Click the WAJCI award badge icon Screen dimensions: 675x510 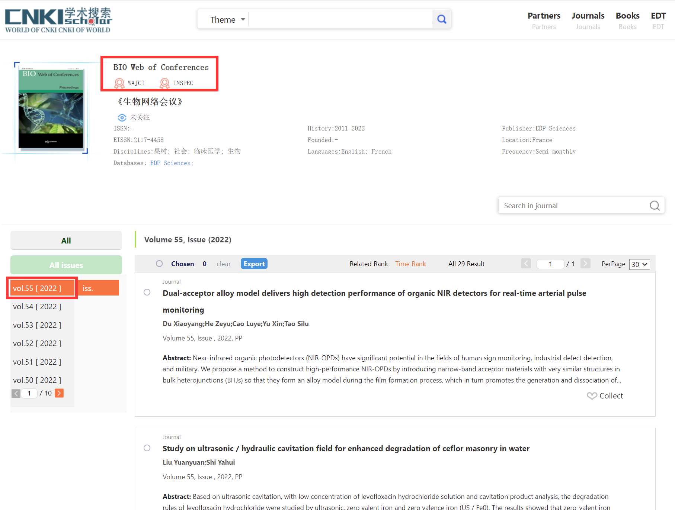click(119, 83)
